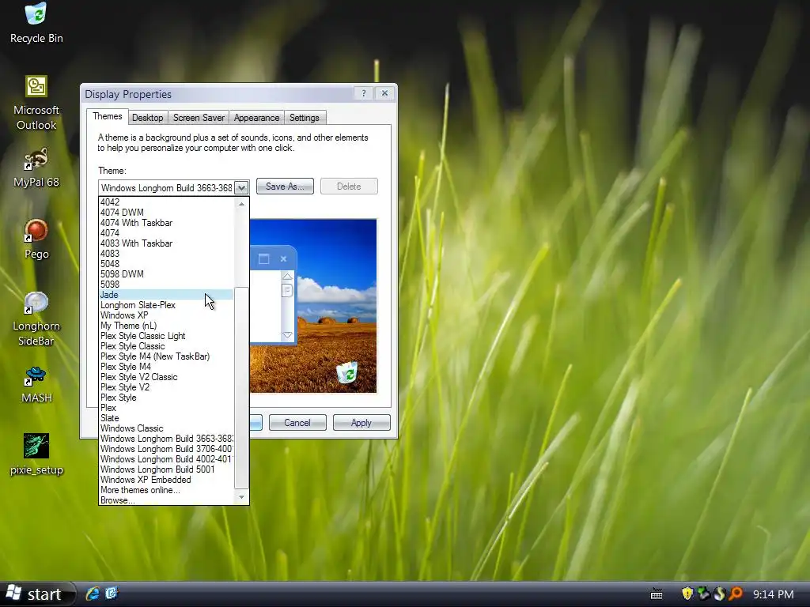
Task: Click the round green-swirl tray icon
Action: click(x=719, y=594)
